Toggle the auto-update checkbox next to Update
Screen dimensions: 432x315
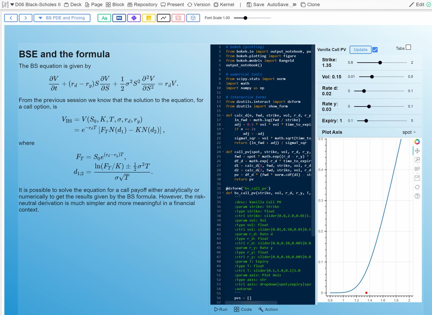375,50
